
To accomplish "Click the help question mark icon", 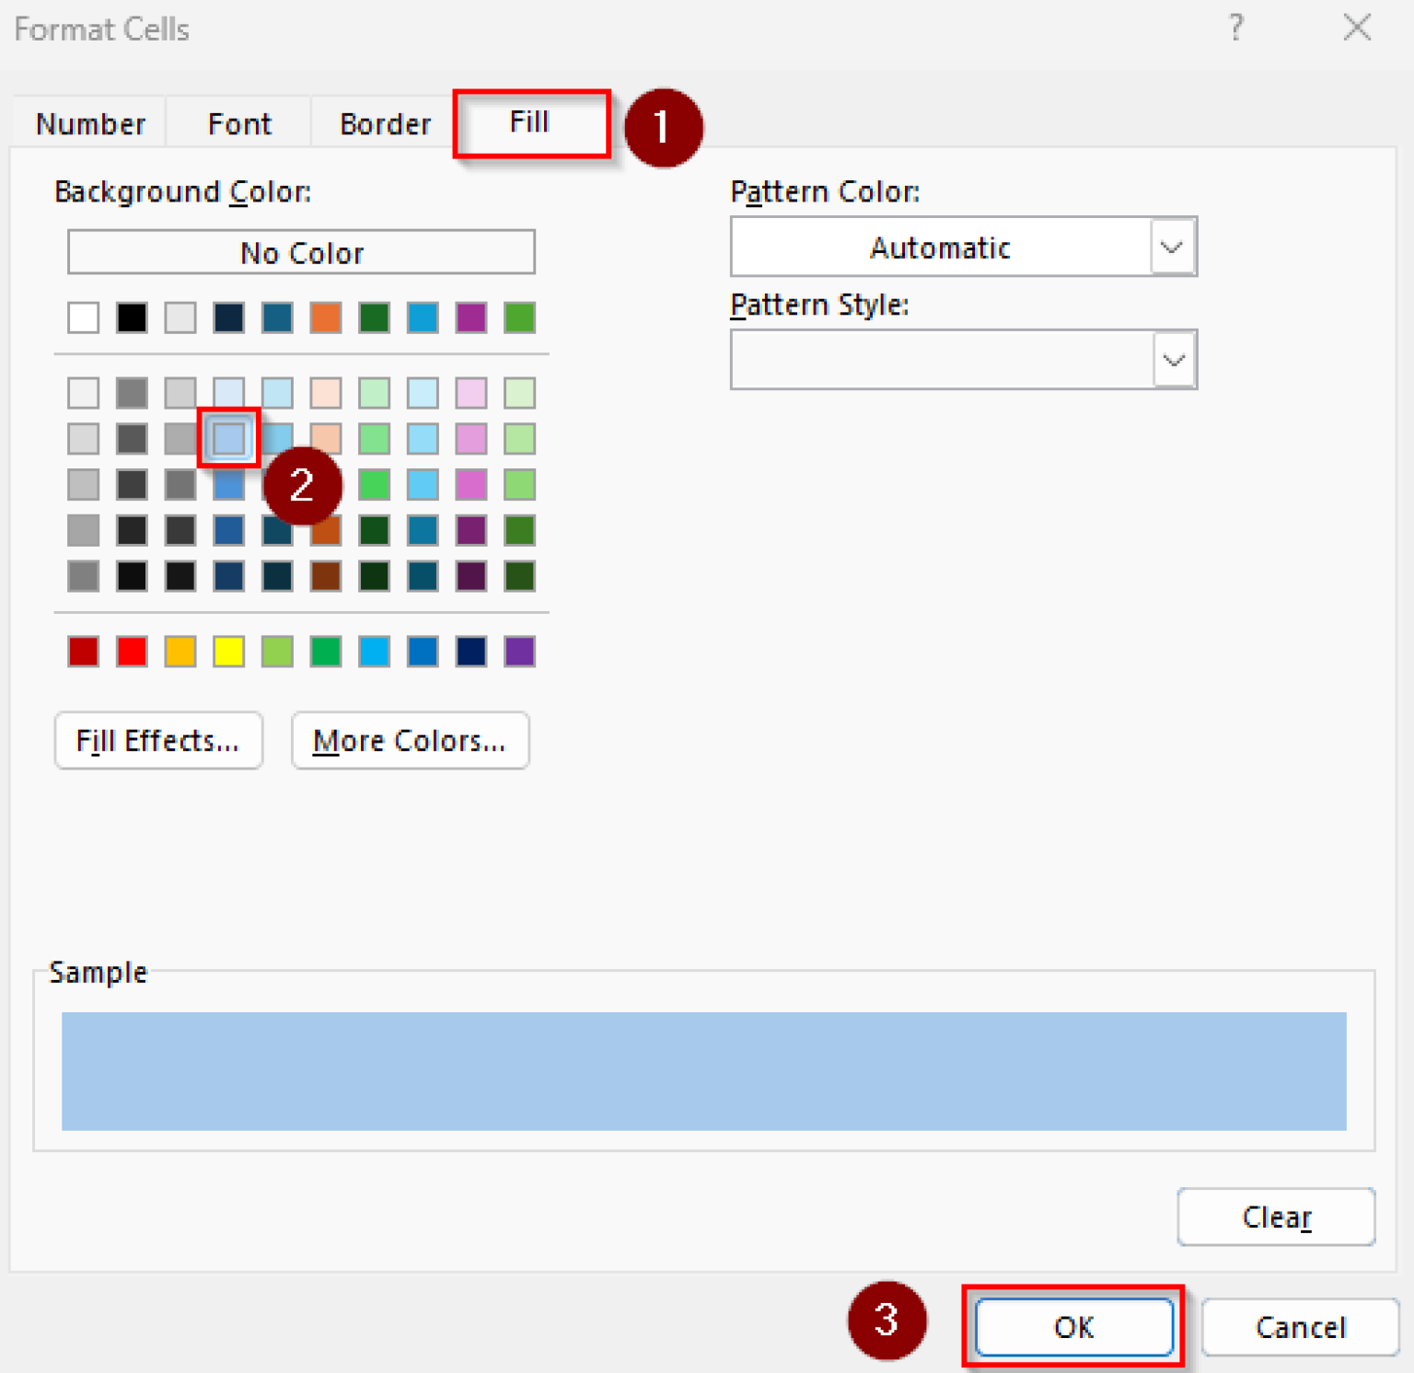I will (1235, 29).
